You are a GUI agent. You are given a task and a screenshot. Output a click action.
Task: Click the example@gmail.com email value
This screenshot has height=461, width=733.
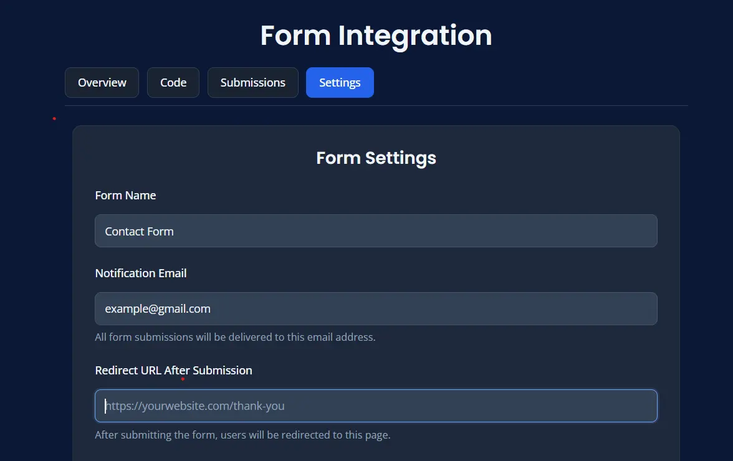158,309
